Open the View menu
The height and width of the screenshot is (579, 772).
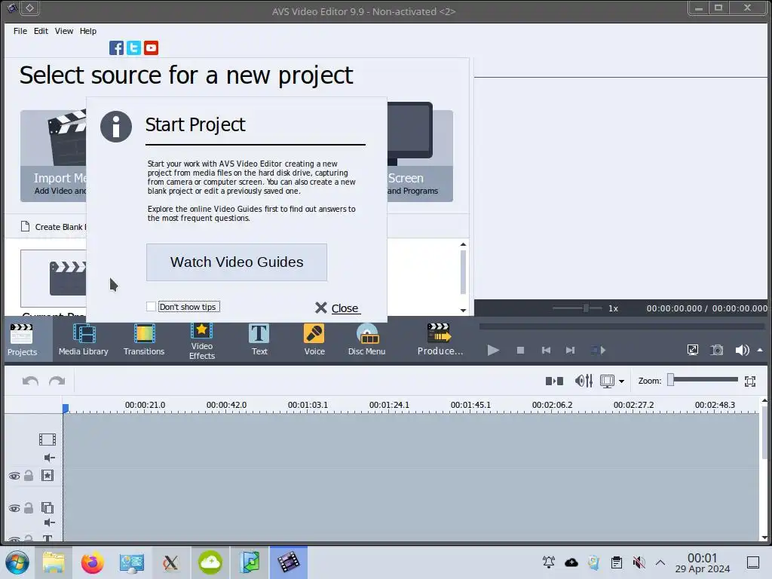[x=64, y=30]
